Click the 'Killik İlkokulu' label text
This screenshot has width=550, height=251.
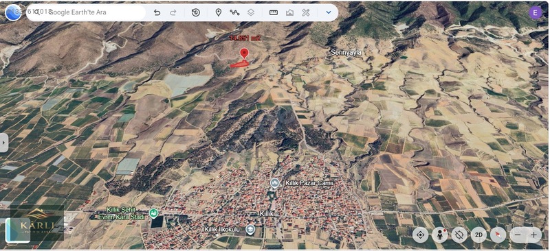tap(222, 230)
